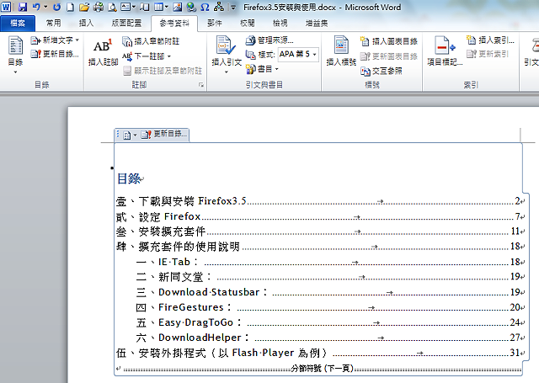
Task: Follow TOC entry 六、DownloadHelper
Action: click(328, 338)
